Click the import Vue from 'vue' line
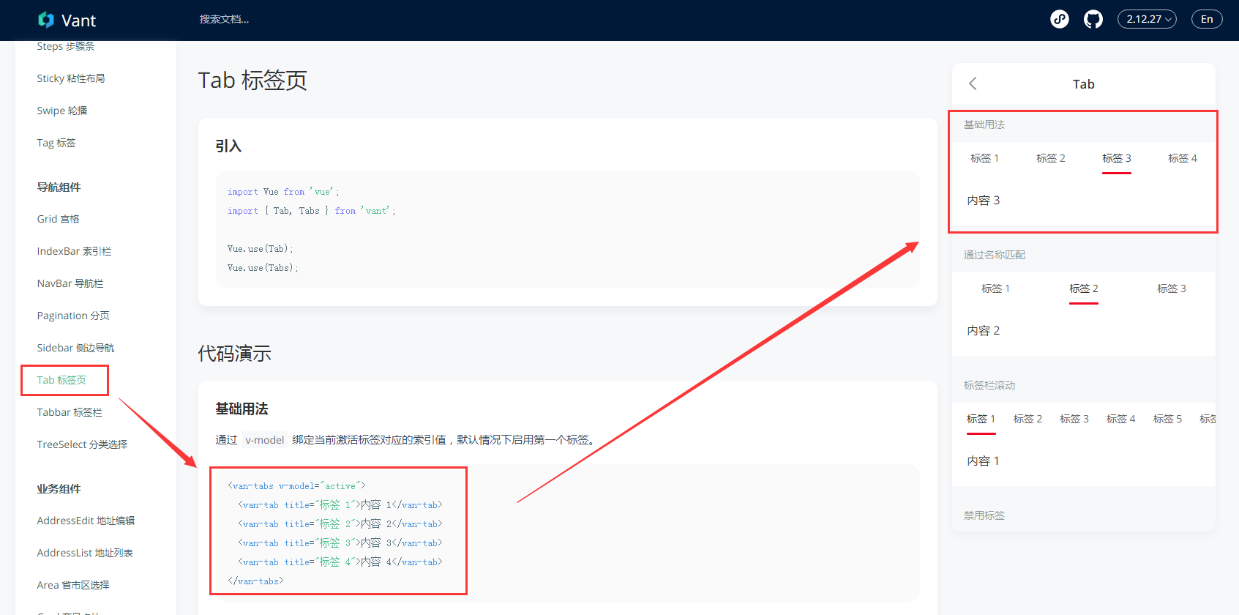The width and height of the screenshot is (1239, 615). [283, 192]
